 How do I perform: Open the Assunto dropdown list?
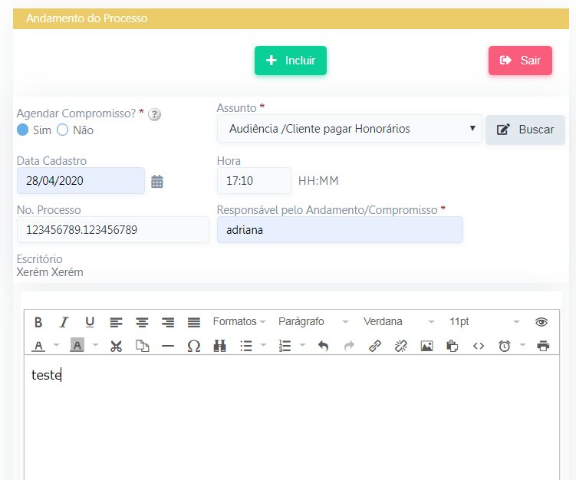[x=350, y=129]
